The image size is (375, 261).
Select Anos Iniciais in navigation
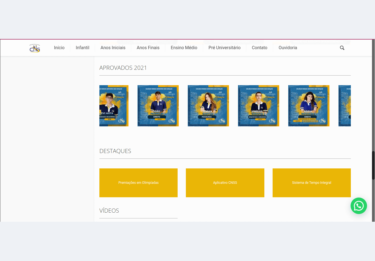coord(113,48)
